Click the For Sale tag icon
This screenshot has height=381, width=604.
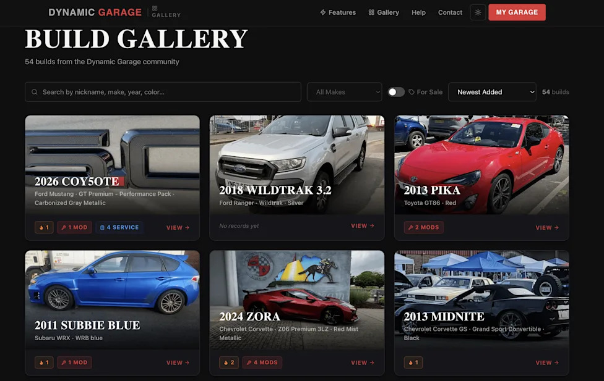click(412, 92)
